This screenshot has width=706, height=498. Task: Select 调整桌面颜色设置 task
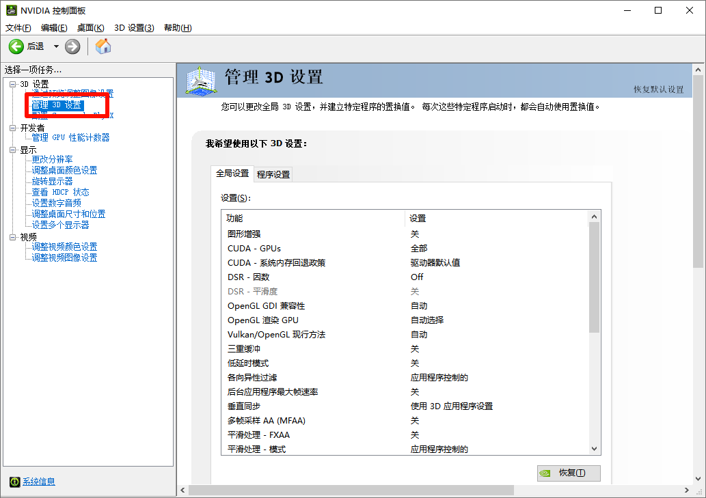tap(64, 171)
